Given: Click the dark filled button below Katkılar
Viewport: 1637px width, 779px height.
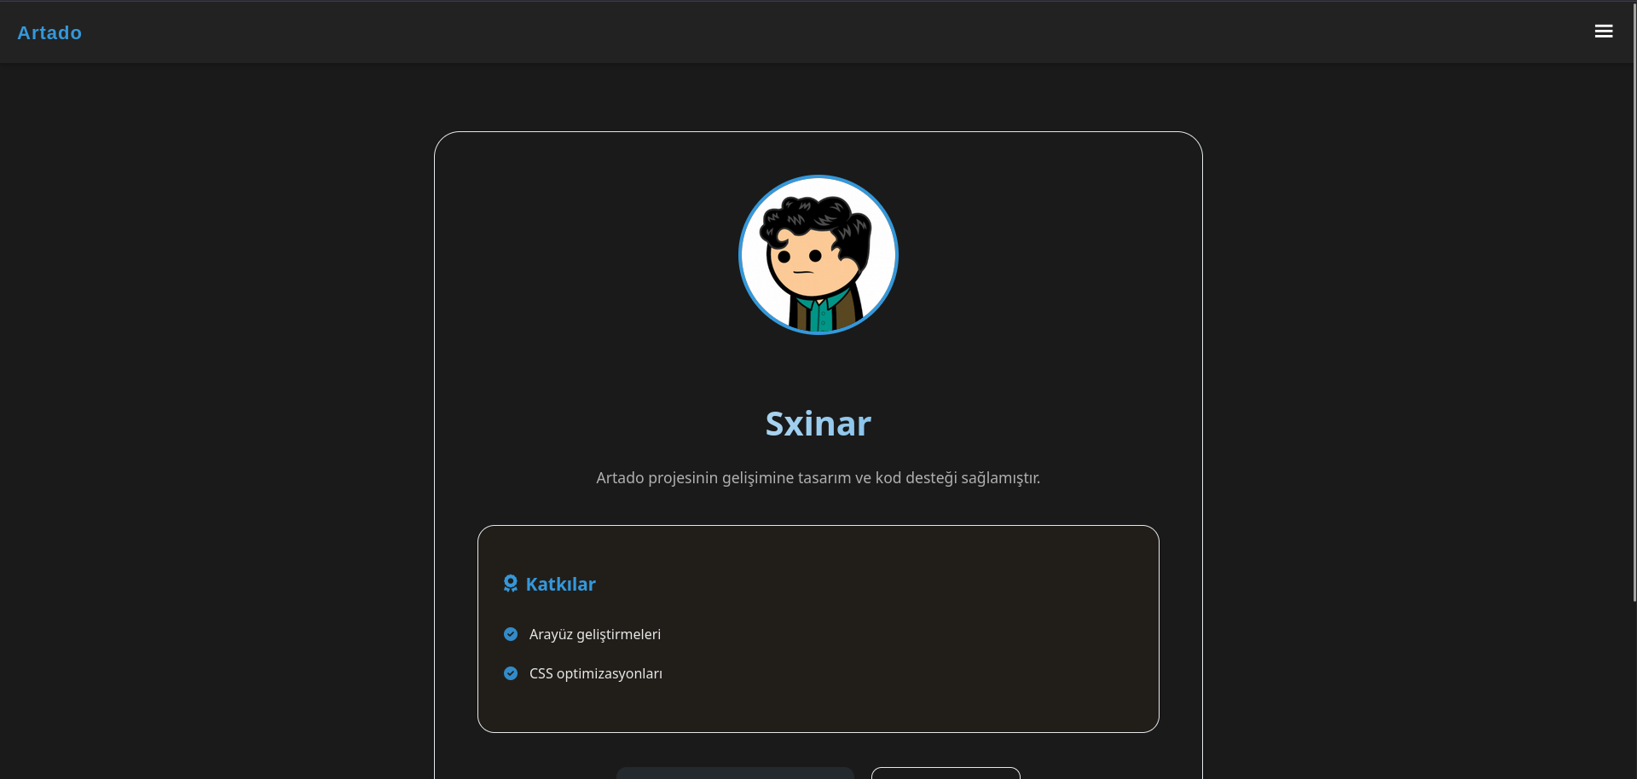Looking at the screenshot, I should (x=735, y=772).
